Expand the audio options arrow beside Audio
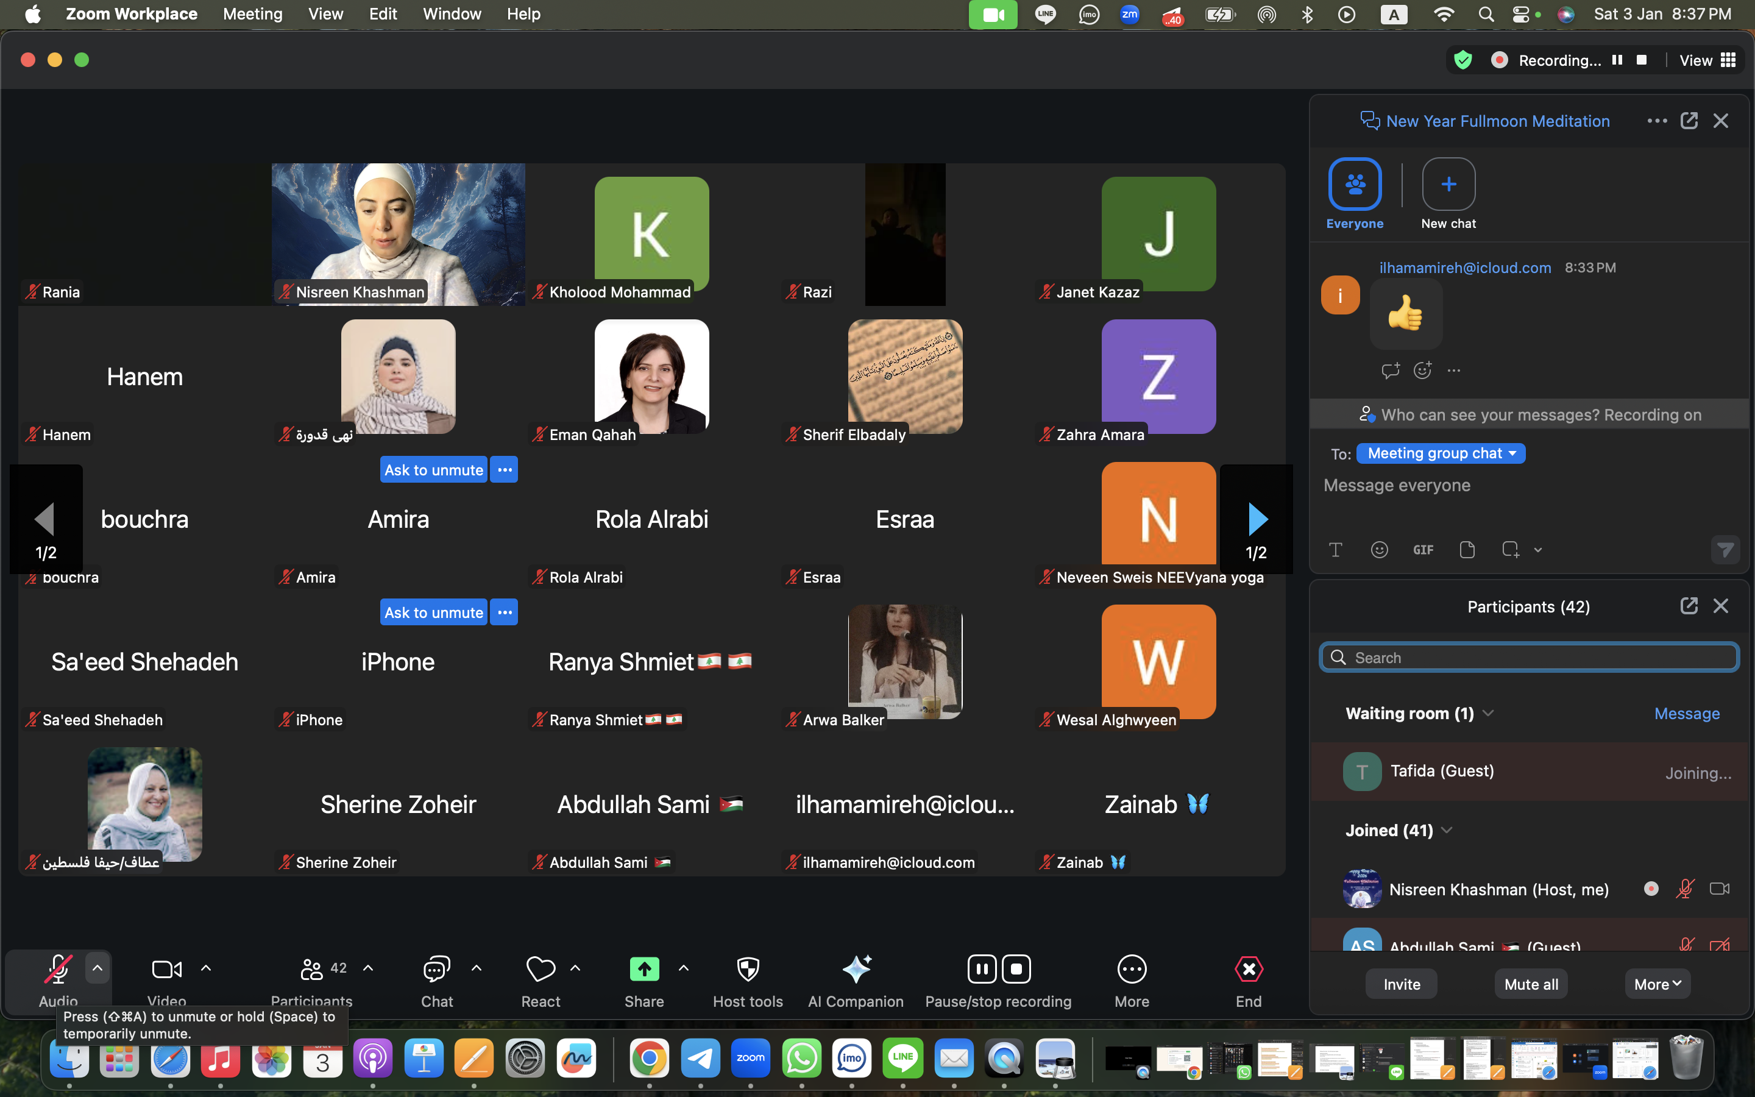Viewport: 1755px width, 1097px height. pyautogui.click(x=97, y=968)
